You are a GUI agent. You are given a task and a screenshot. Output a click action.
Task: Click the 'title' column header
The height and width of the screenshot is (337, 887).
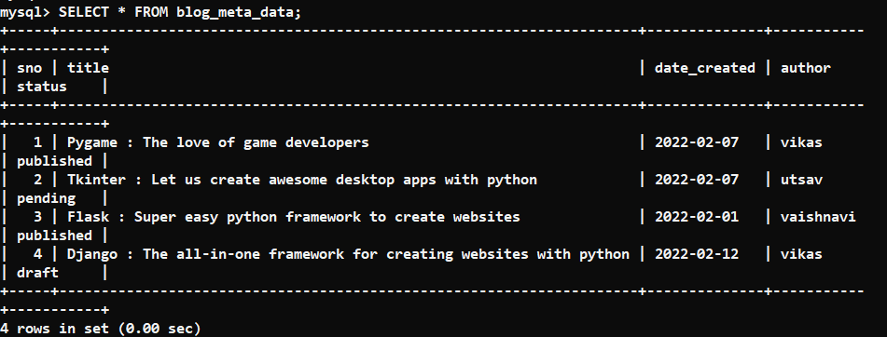(x=89, y=68)
